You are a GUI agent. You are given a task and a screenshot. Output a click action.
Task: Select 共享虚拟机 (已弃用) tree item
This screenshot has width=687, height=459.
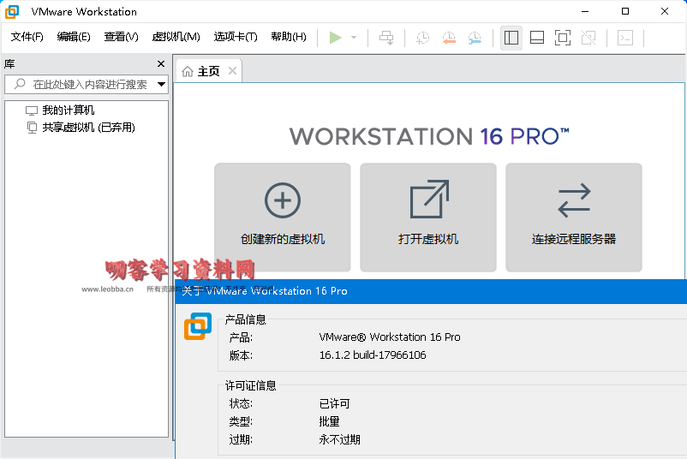point(88,128)
